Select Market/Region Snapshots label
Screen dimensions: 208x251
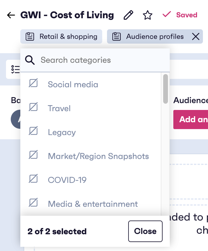coord(99,156)
